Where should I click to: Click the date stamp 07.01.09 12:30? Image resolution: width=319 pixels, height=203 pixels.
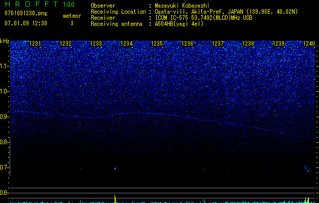coord(26,23)
